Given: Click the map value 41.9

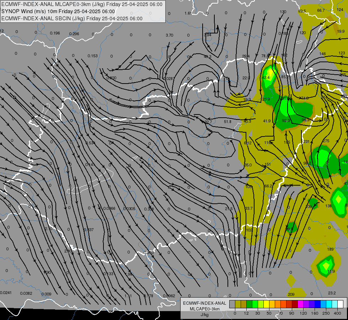Looking at the screenshot, I should [267, 121].
